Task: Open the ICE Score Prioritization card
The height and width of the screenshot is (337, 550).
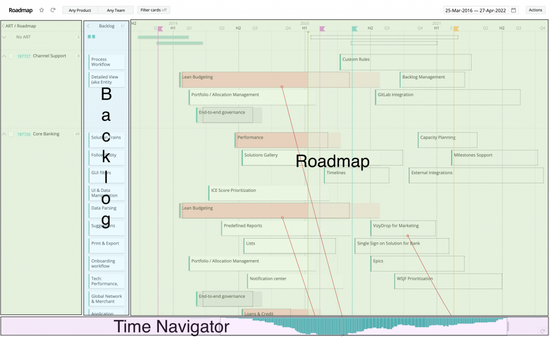Action: tap(269, 193)
